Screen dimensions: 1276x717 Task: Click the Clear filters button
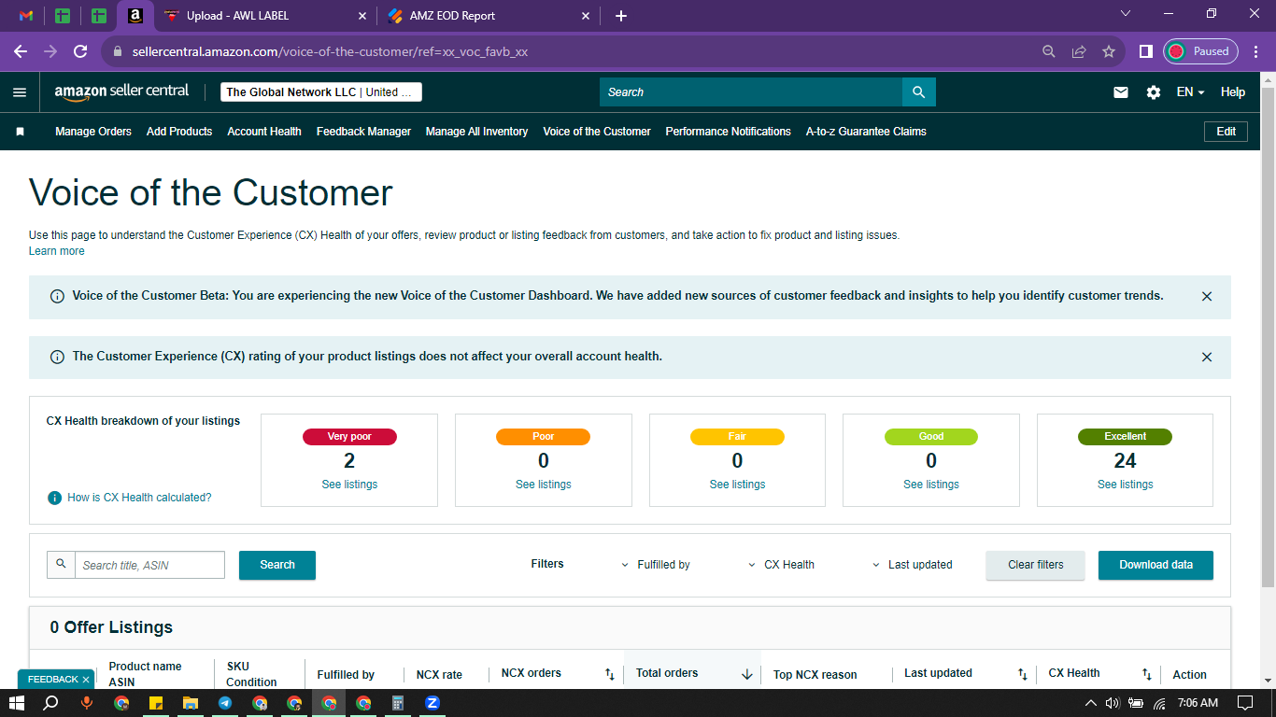click(x=1036, y=565)
